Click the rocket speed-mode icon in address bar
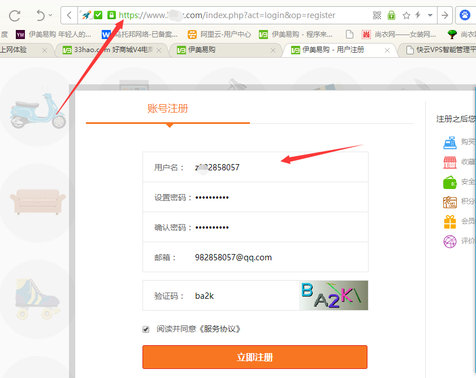Screen dimensions: 476x378 86,15
